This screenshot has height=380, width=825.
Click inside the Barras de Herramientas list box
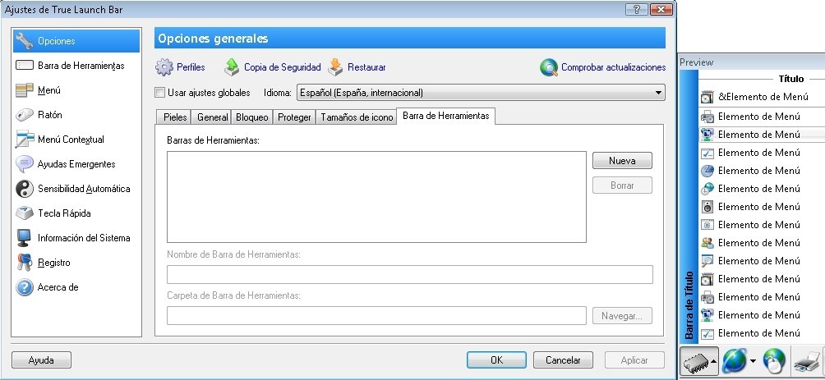coord(376,197)
